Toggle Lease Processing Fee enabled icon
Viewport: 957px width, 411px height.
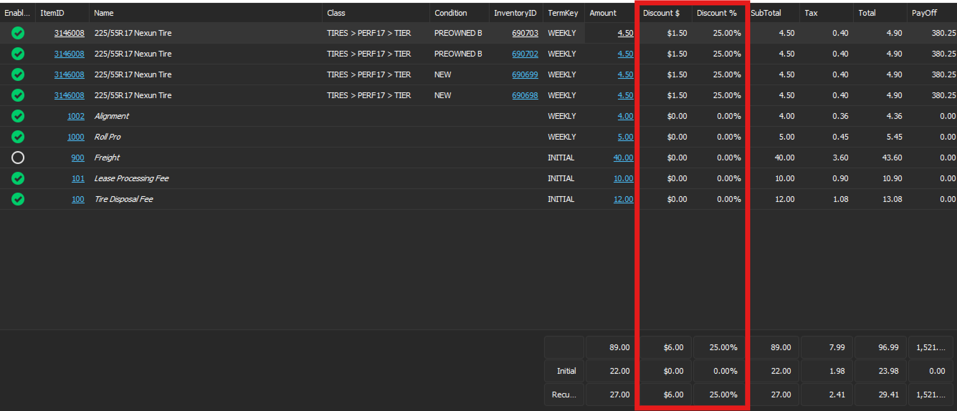coord(18,178)
